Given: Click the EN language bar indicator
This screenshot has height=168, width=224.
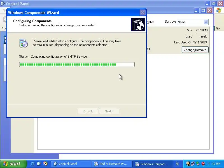Looking at the screenshot, I should coord(178,164).
